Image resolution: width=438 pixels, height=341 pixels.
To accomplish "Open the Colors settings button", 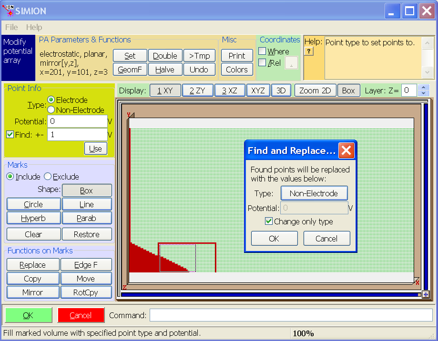I will pyautogui.click(x=237, y=69).
